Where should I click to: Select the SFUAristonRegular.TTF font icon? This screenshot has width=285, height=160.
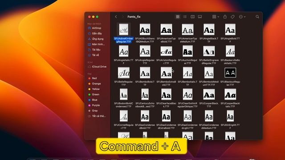coord(166,51)
